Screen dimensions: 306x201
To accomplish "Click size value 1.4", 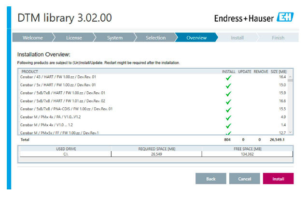I will click(284, 125).
